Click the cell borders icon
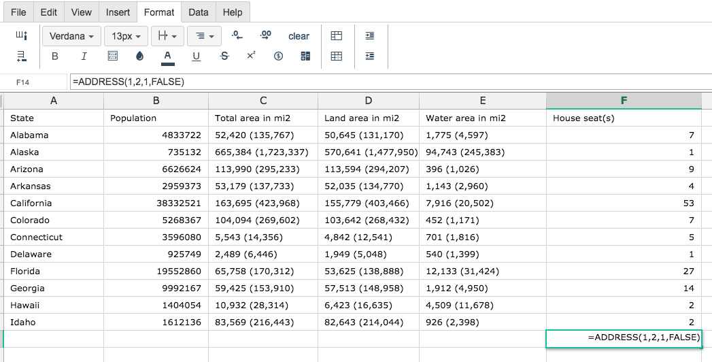The image size is (712, 362). [113, 56]
